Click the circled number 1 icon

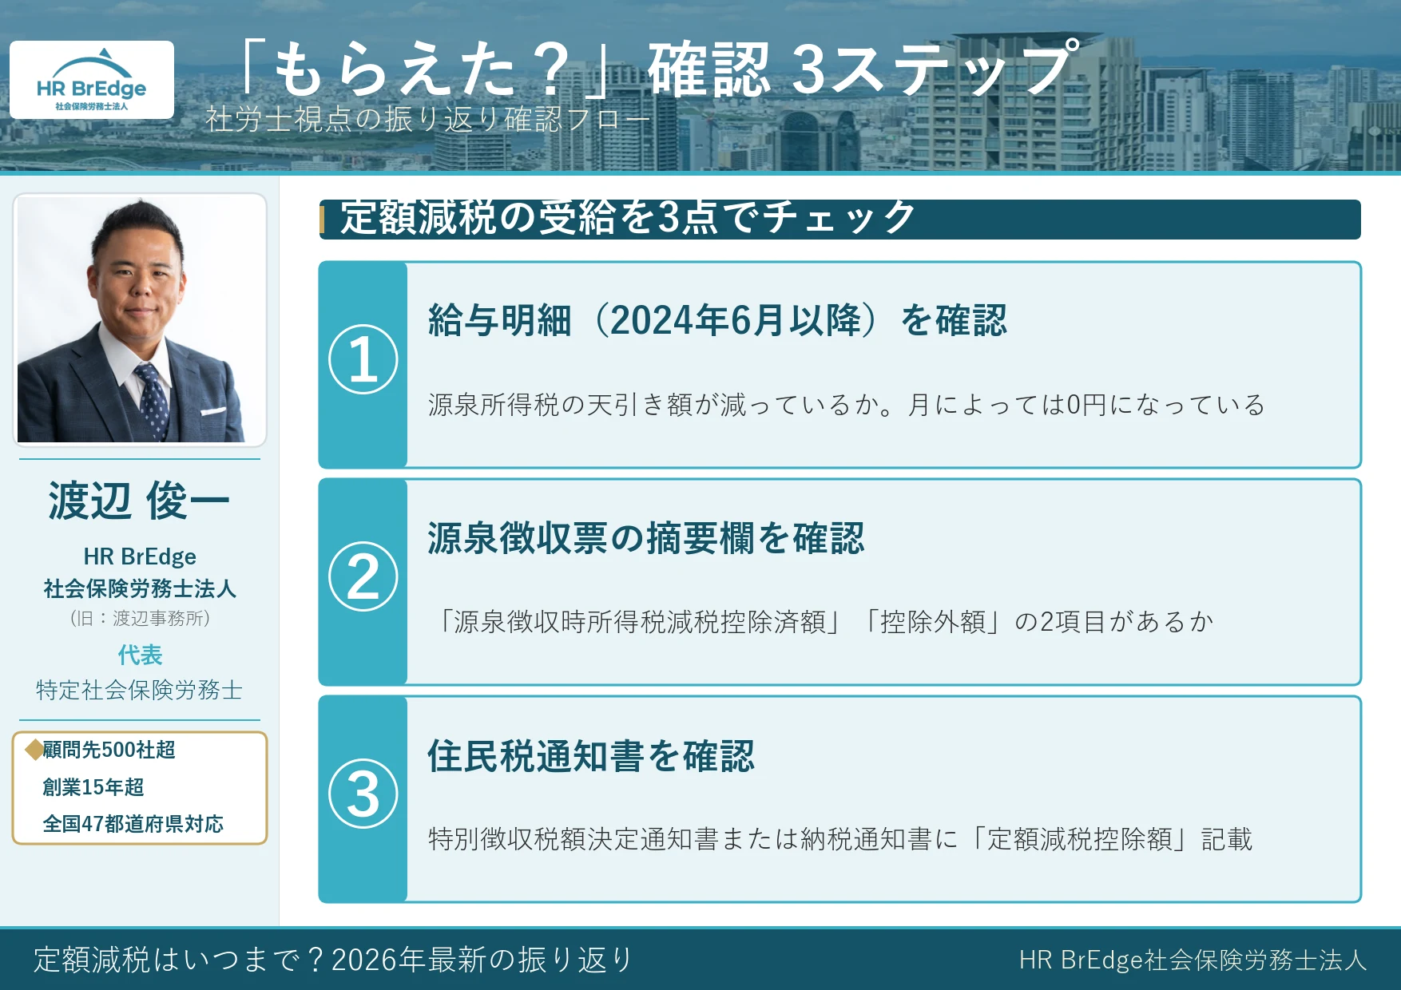(363, 359)
